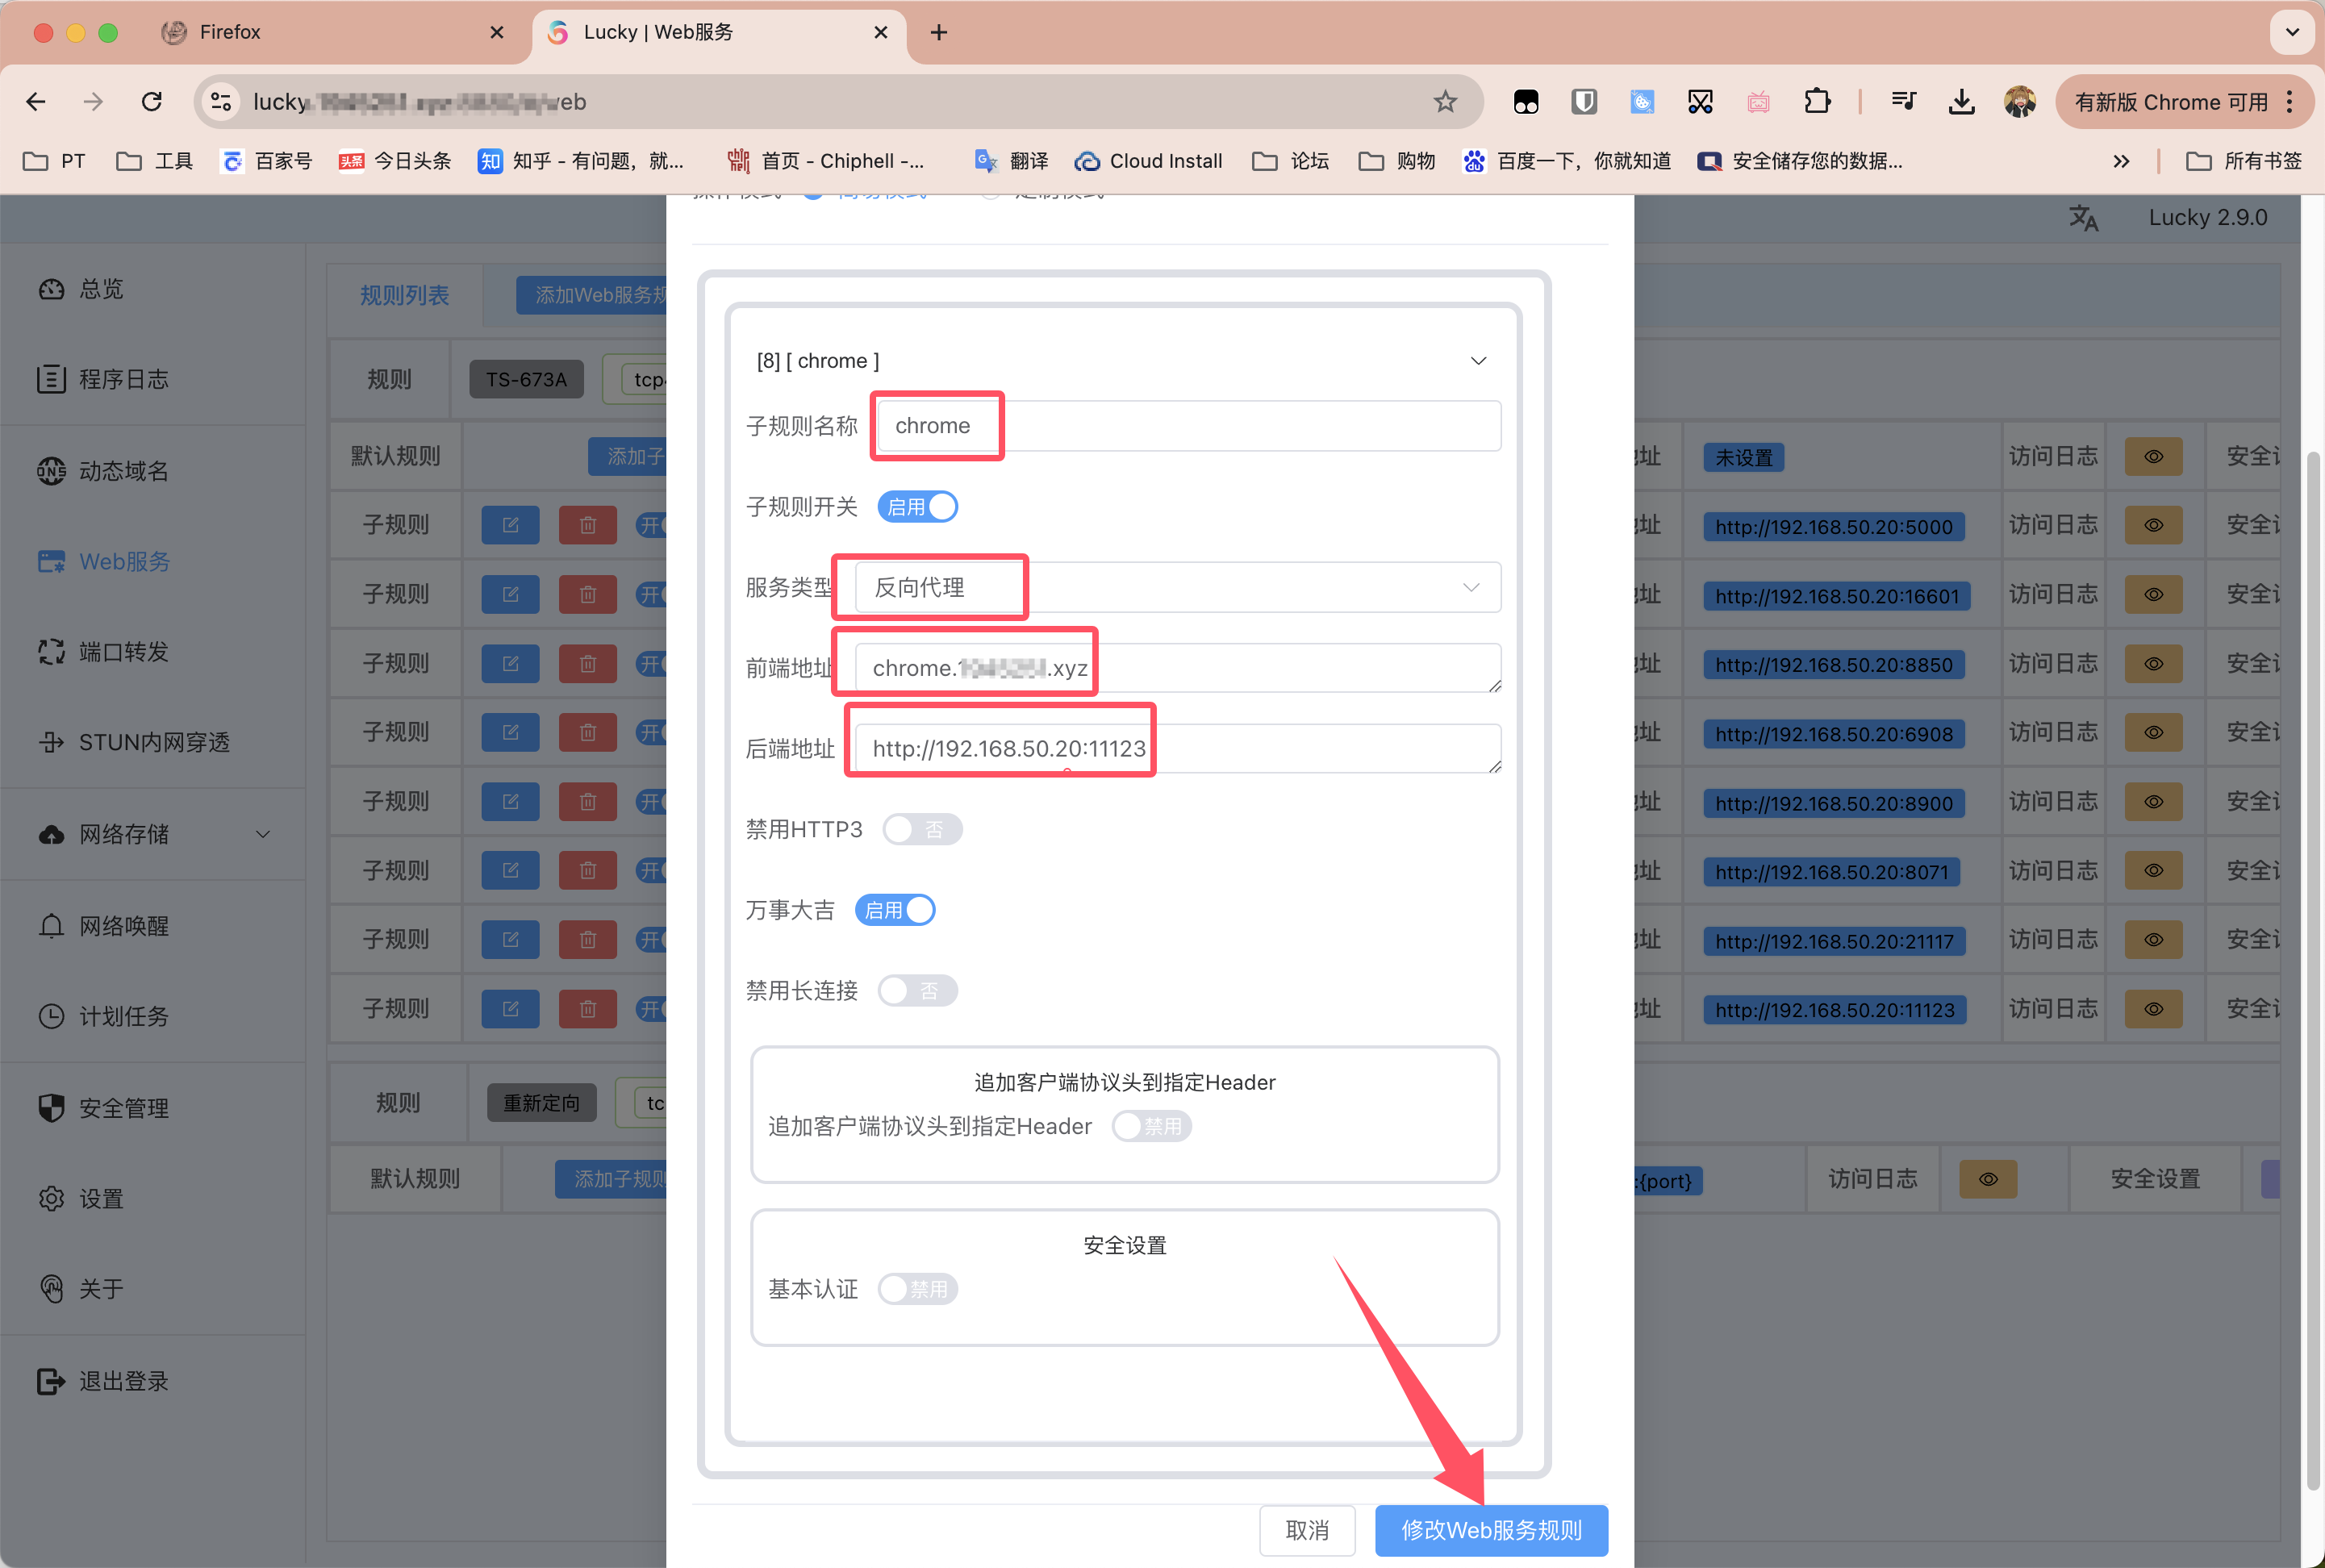Open the media control playlist icon
Image resolution: width=2325 pixels, height=1568 pixels.
(x=1903, y=101)
